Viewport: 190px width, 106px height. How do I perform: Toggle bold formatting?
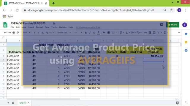(x=86, y=33)
